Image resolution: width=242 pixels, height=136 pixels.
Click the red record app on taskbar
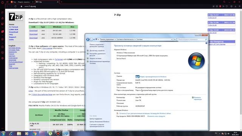point(58,133)
